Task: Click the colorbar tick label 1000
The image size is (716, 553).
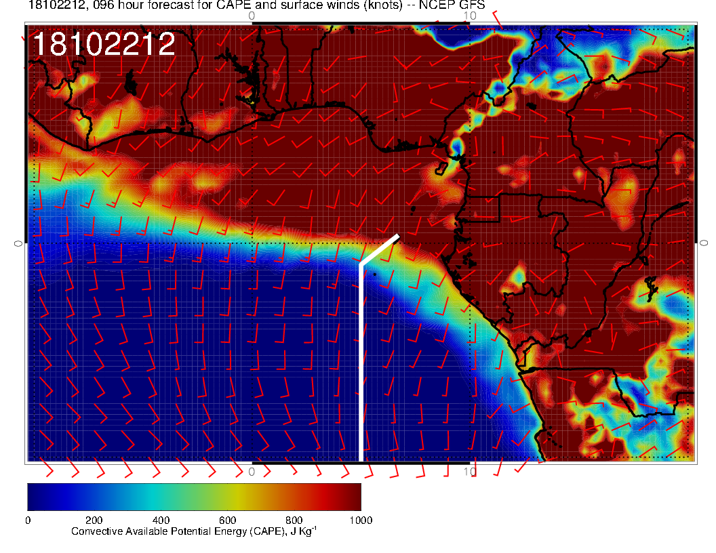Action: click(x=359, y=520)
